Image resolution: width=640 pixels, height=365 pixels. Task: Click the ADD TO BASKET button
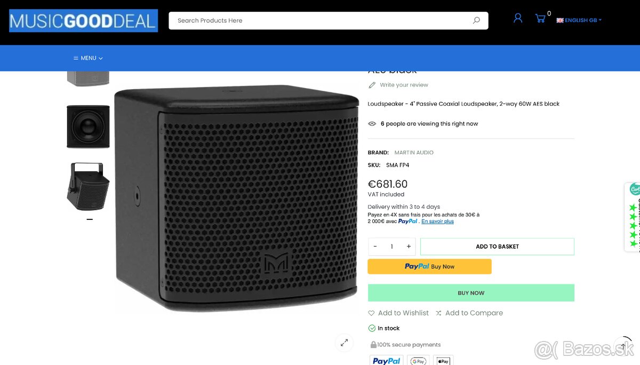pyautogui.click(x=497, y=246)
